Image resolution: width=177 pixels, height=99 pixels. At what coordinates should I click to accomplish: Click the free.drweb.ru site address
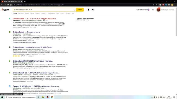click(17, 34)
